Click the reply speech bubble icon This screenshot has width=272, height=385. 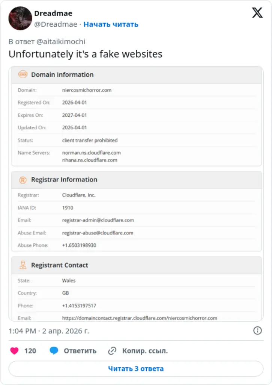click(54, 351)
